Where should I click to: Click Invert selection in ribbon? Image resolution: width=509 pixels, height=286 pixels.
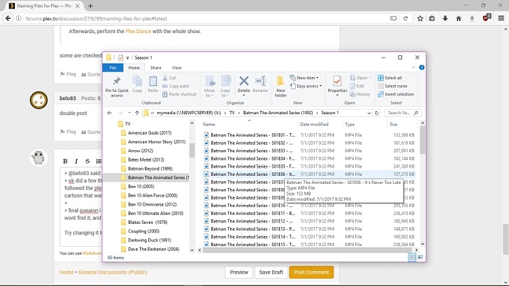click(396, 94)
